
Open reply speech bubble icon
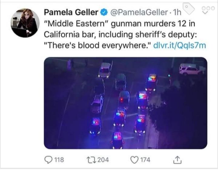pos(48,160)
